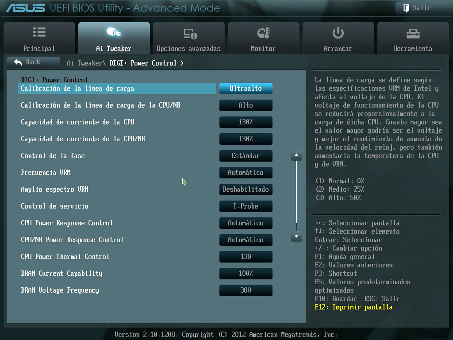Image resolution: width=453 pixels, height=340 pixels.
Task: Open Control de la fase Estándar dropdown
Action: click(246, 155)
